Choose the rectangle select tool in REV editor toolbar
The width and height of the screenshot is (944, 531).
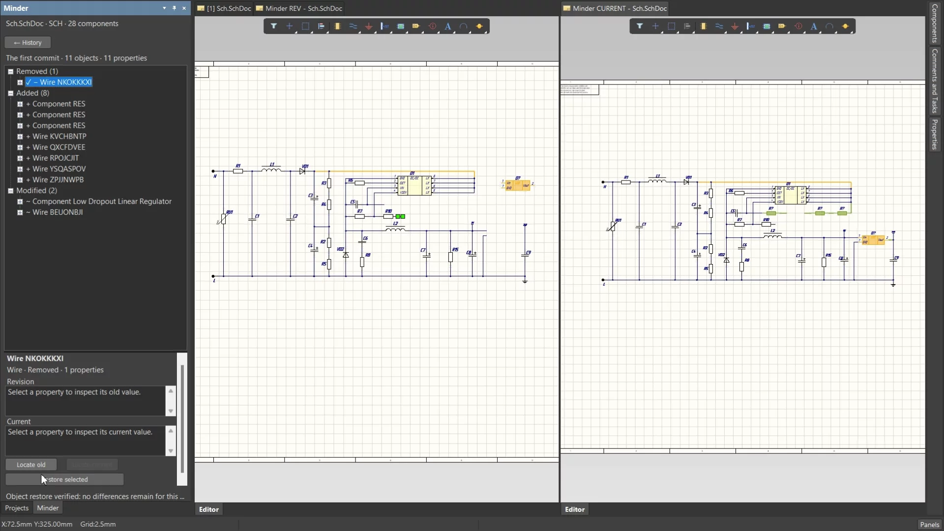click(x=305, y=27)
